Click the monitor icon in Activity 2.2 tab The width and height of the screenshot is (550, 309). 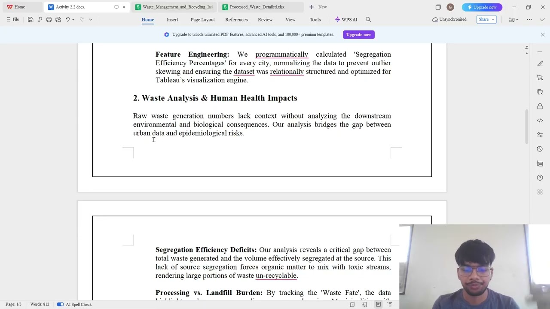pyautogui.click(x=116, y=7)
